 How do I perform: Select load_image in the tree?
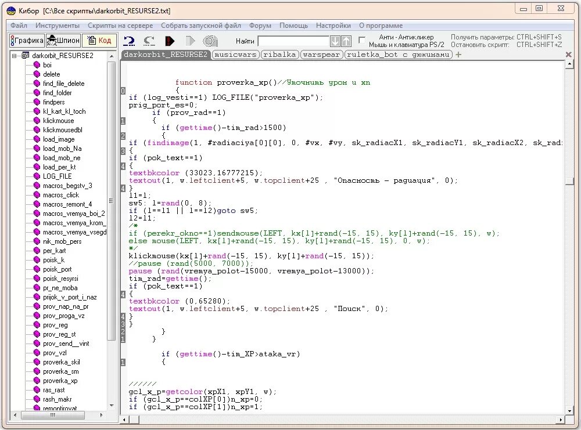click(x=59, y=139)
